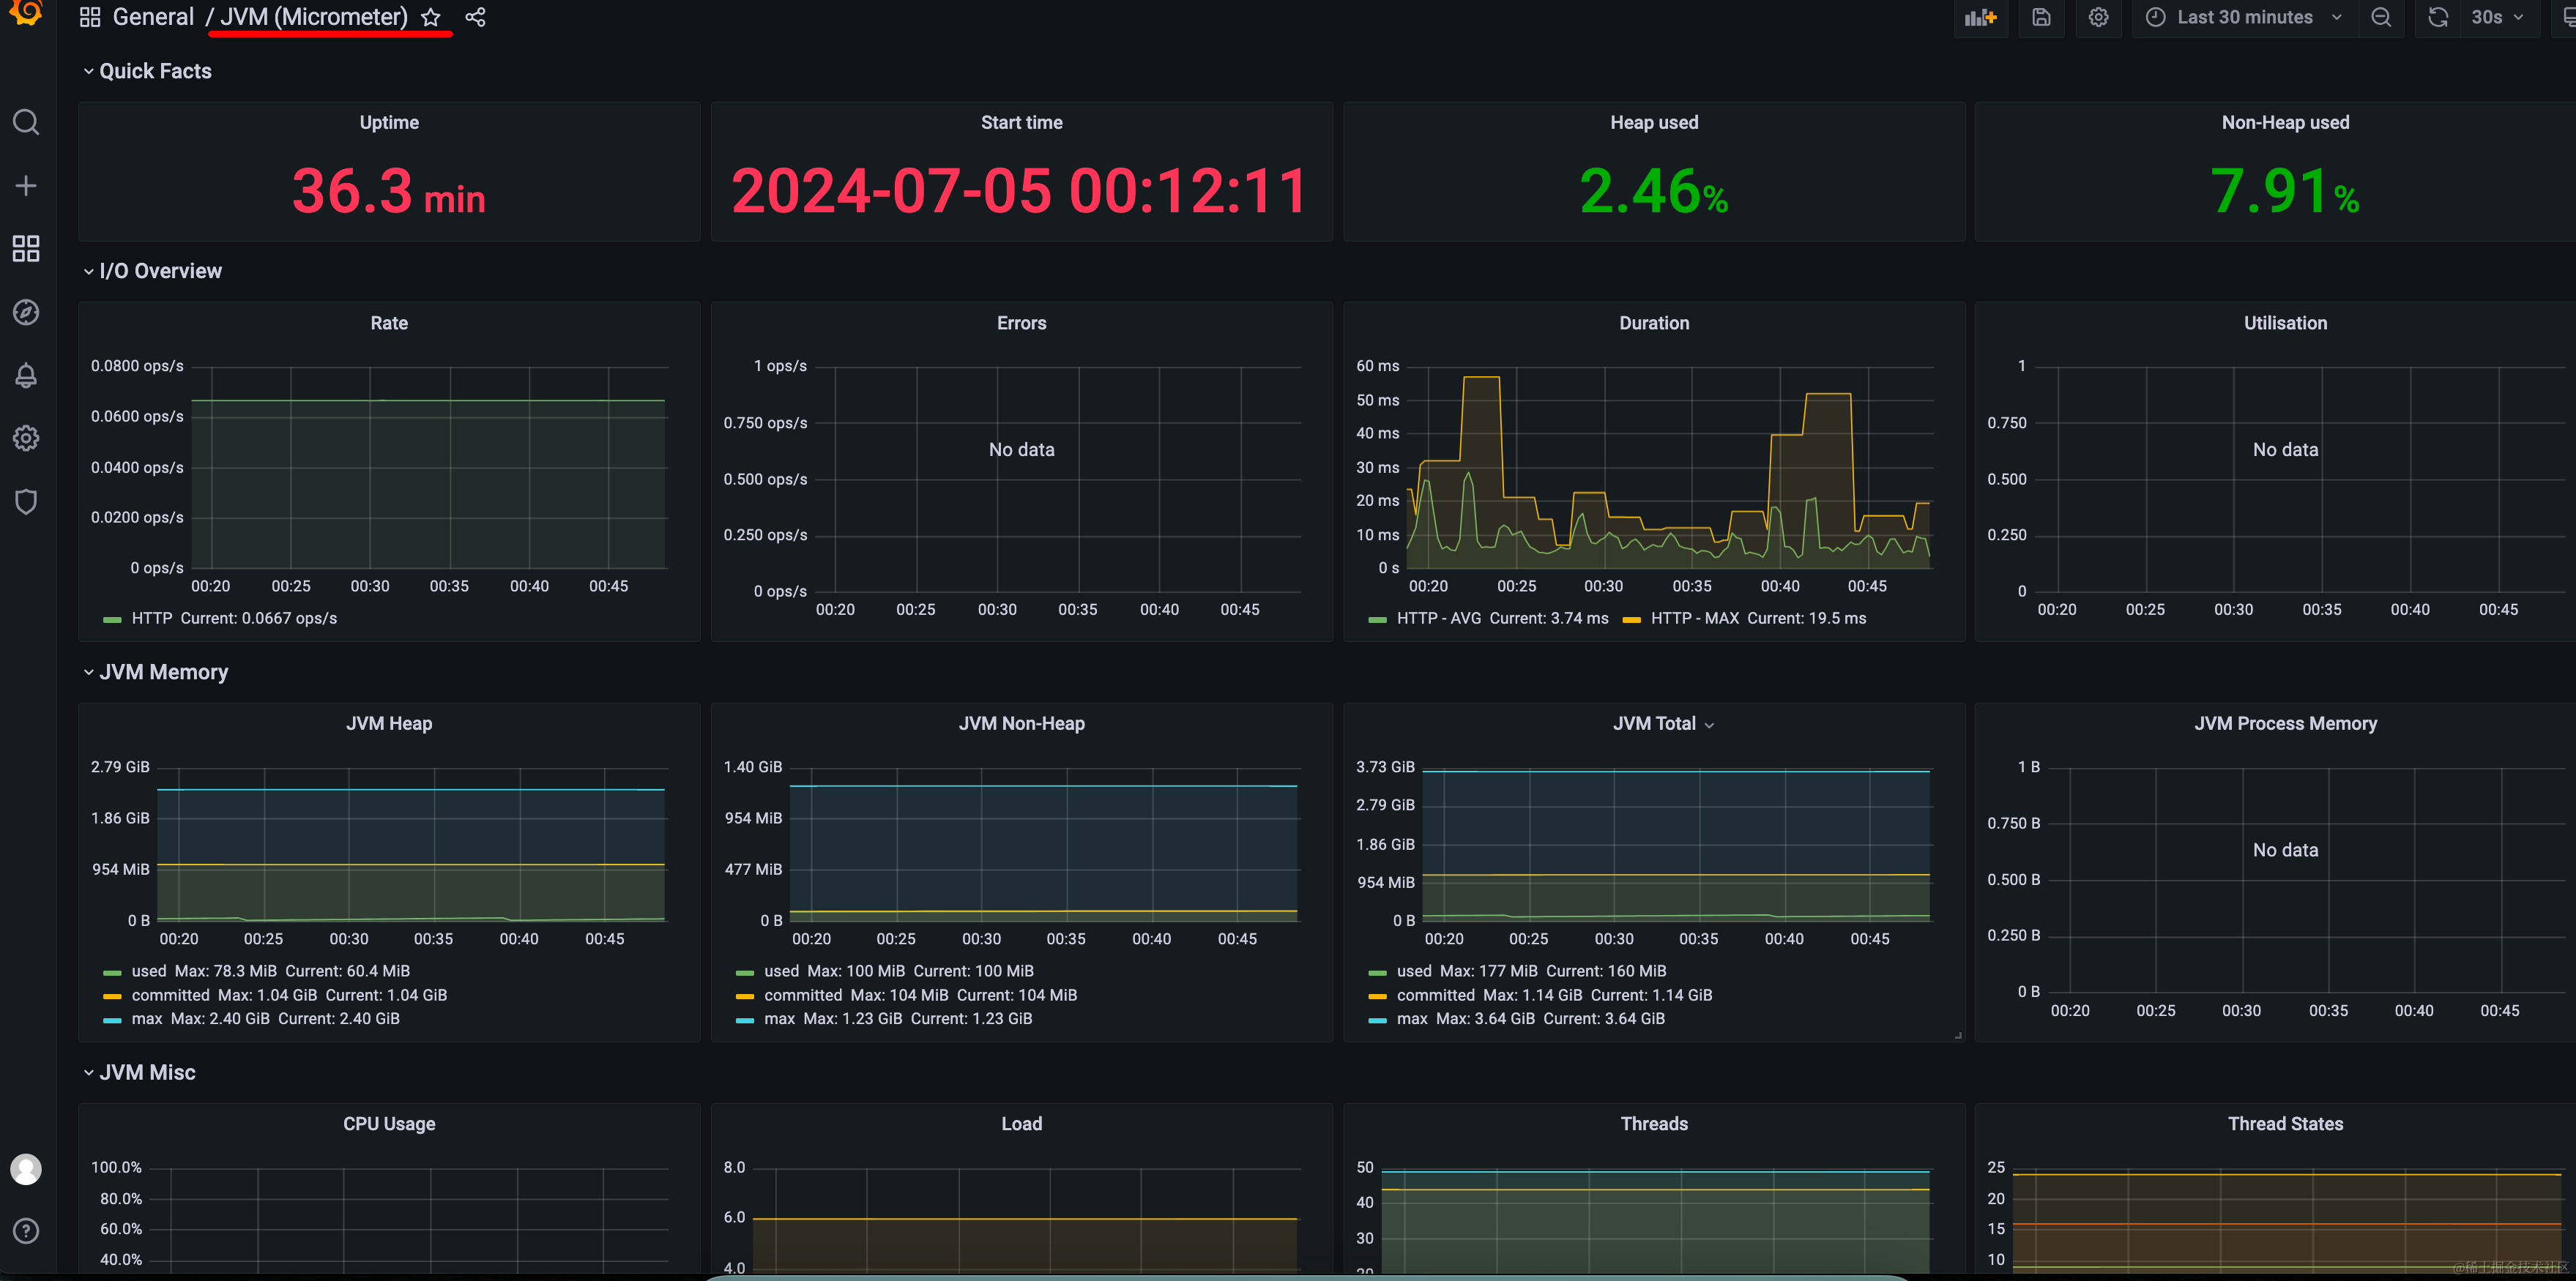Open the user profile avatar
The height and width of the screenshot is (1281, 2576).
coord(26,1168)
